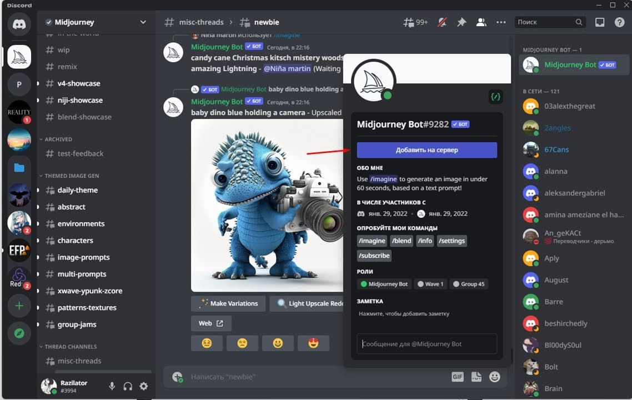Toggle the member list icon
Screen dimensions: 632x400
[x=481, y=22]
